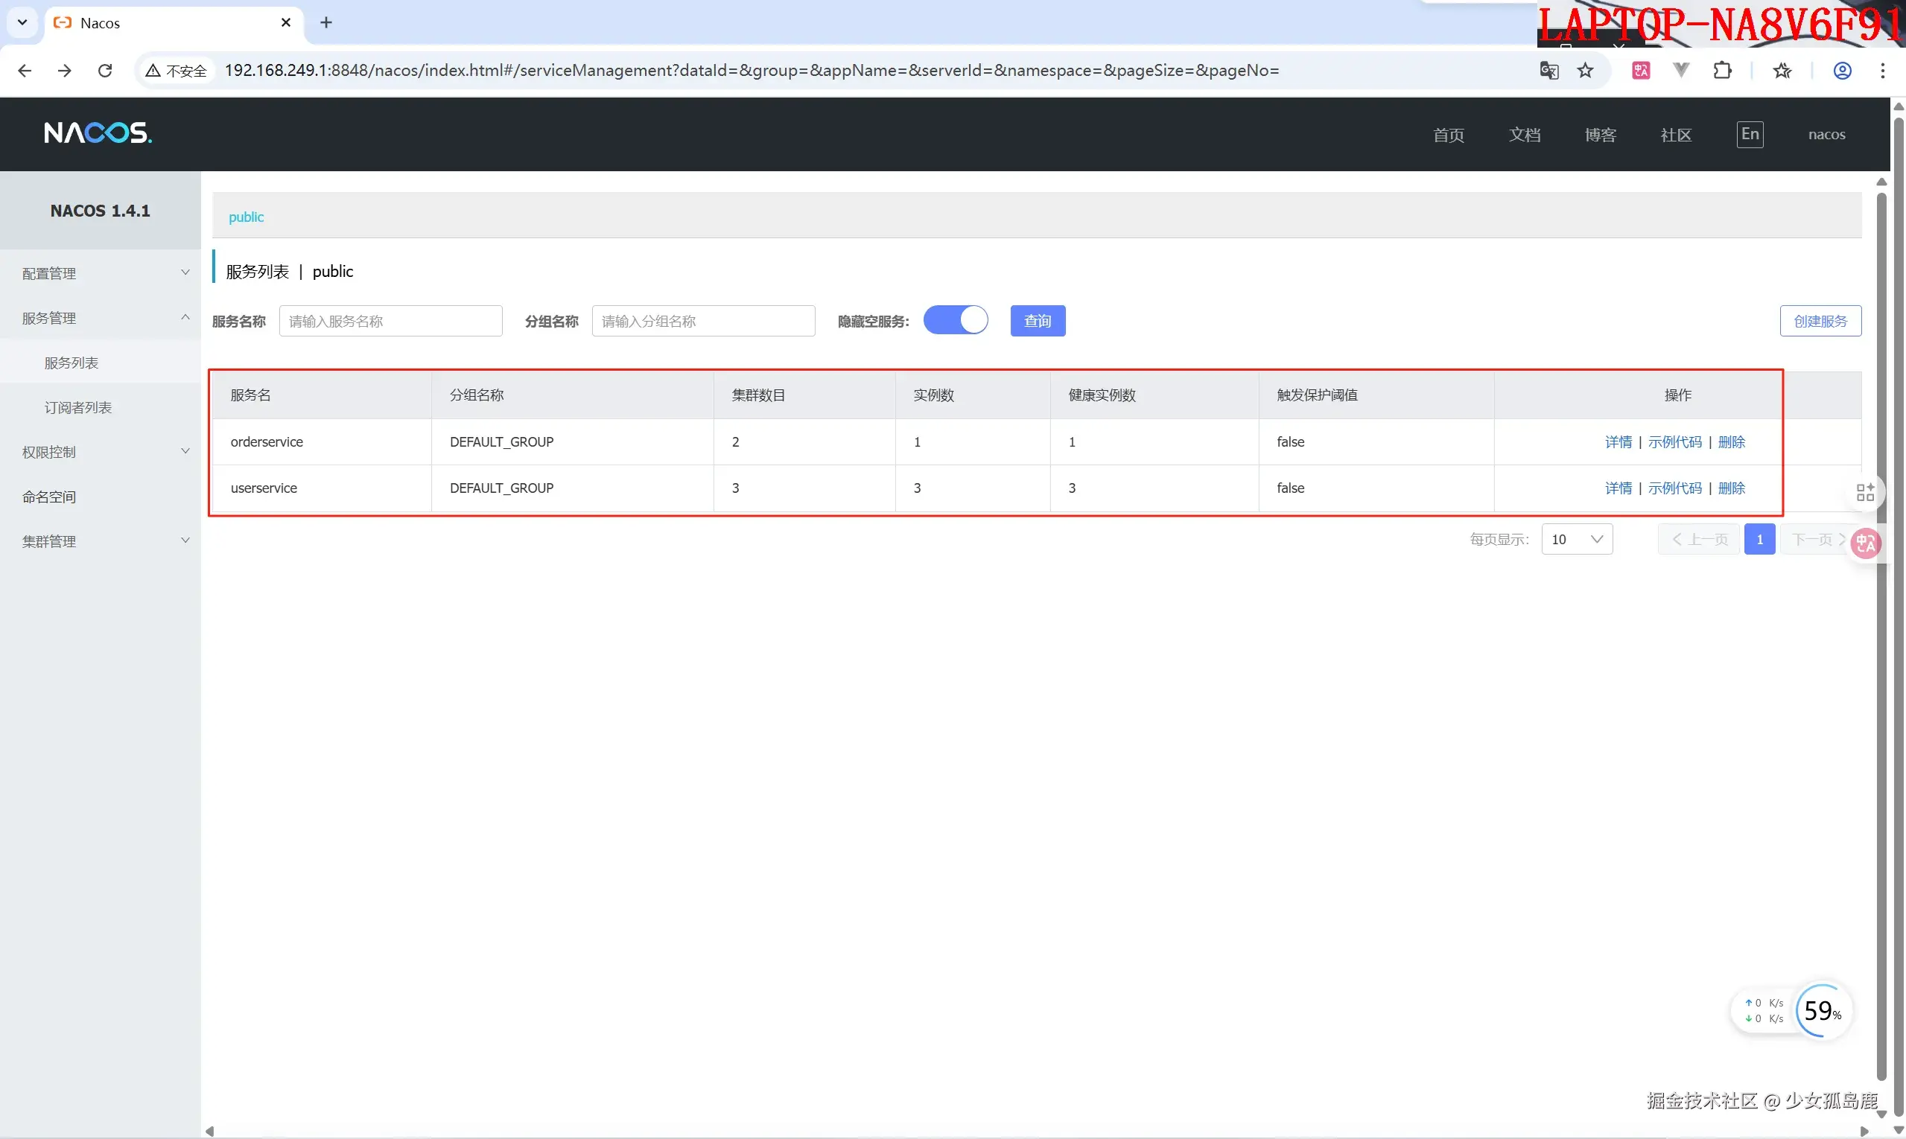Click the NACOS logo in header

tap(98, 133)
